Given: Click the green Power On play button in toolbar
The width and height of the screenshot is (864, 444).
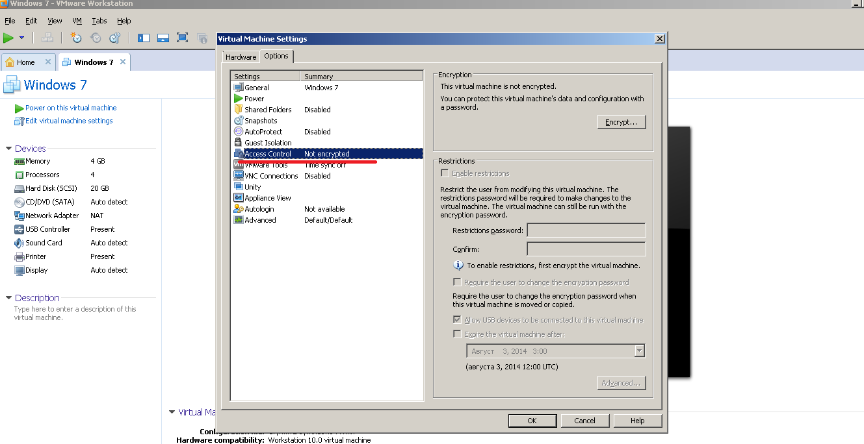Looking at the screenshot, I should (x=8, y=38).
